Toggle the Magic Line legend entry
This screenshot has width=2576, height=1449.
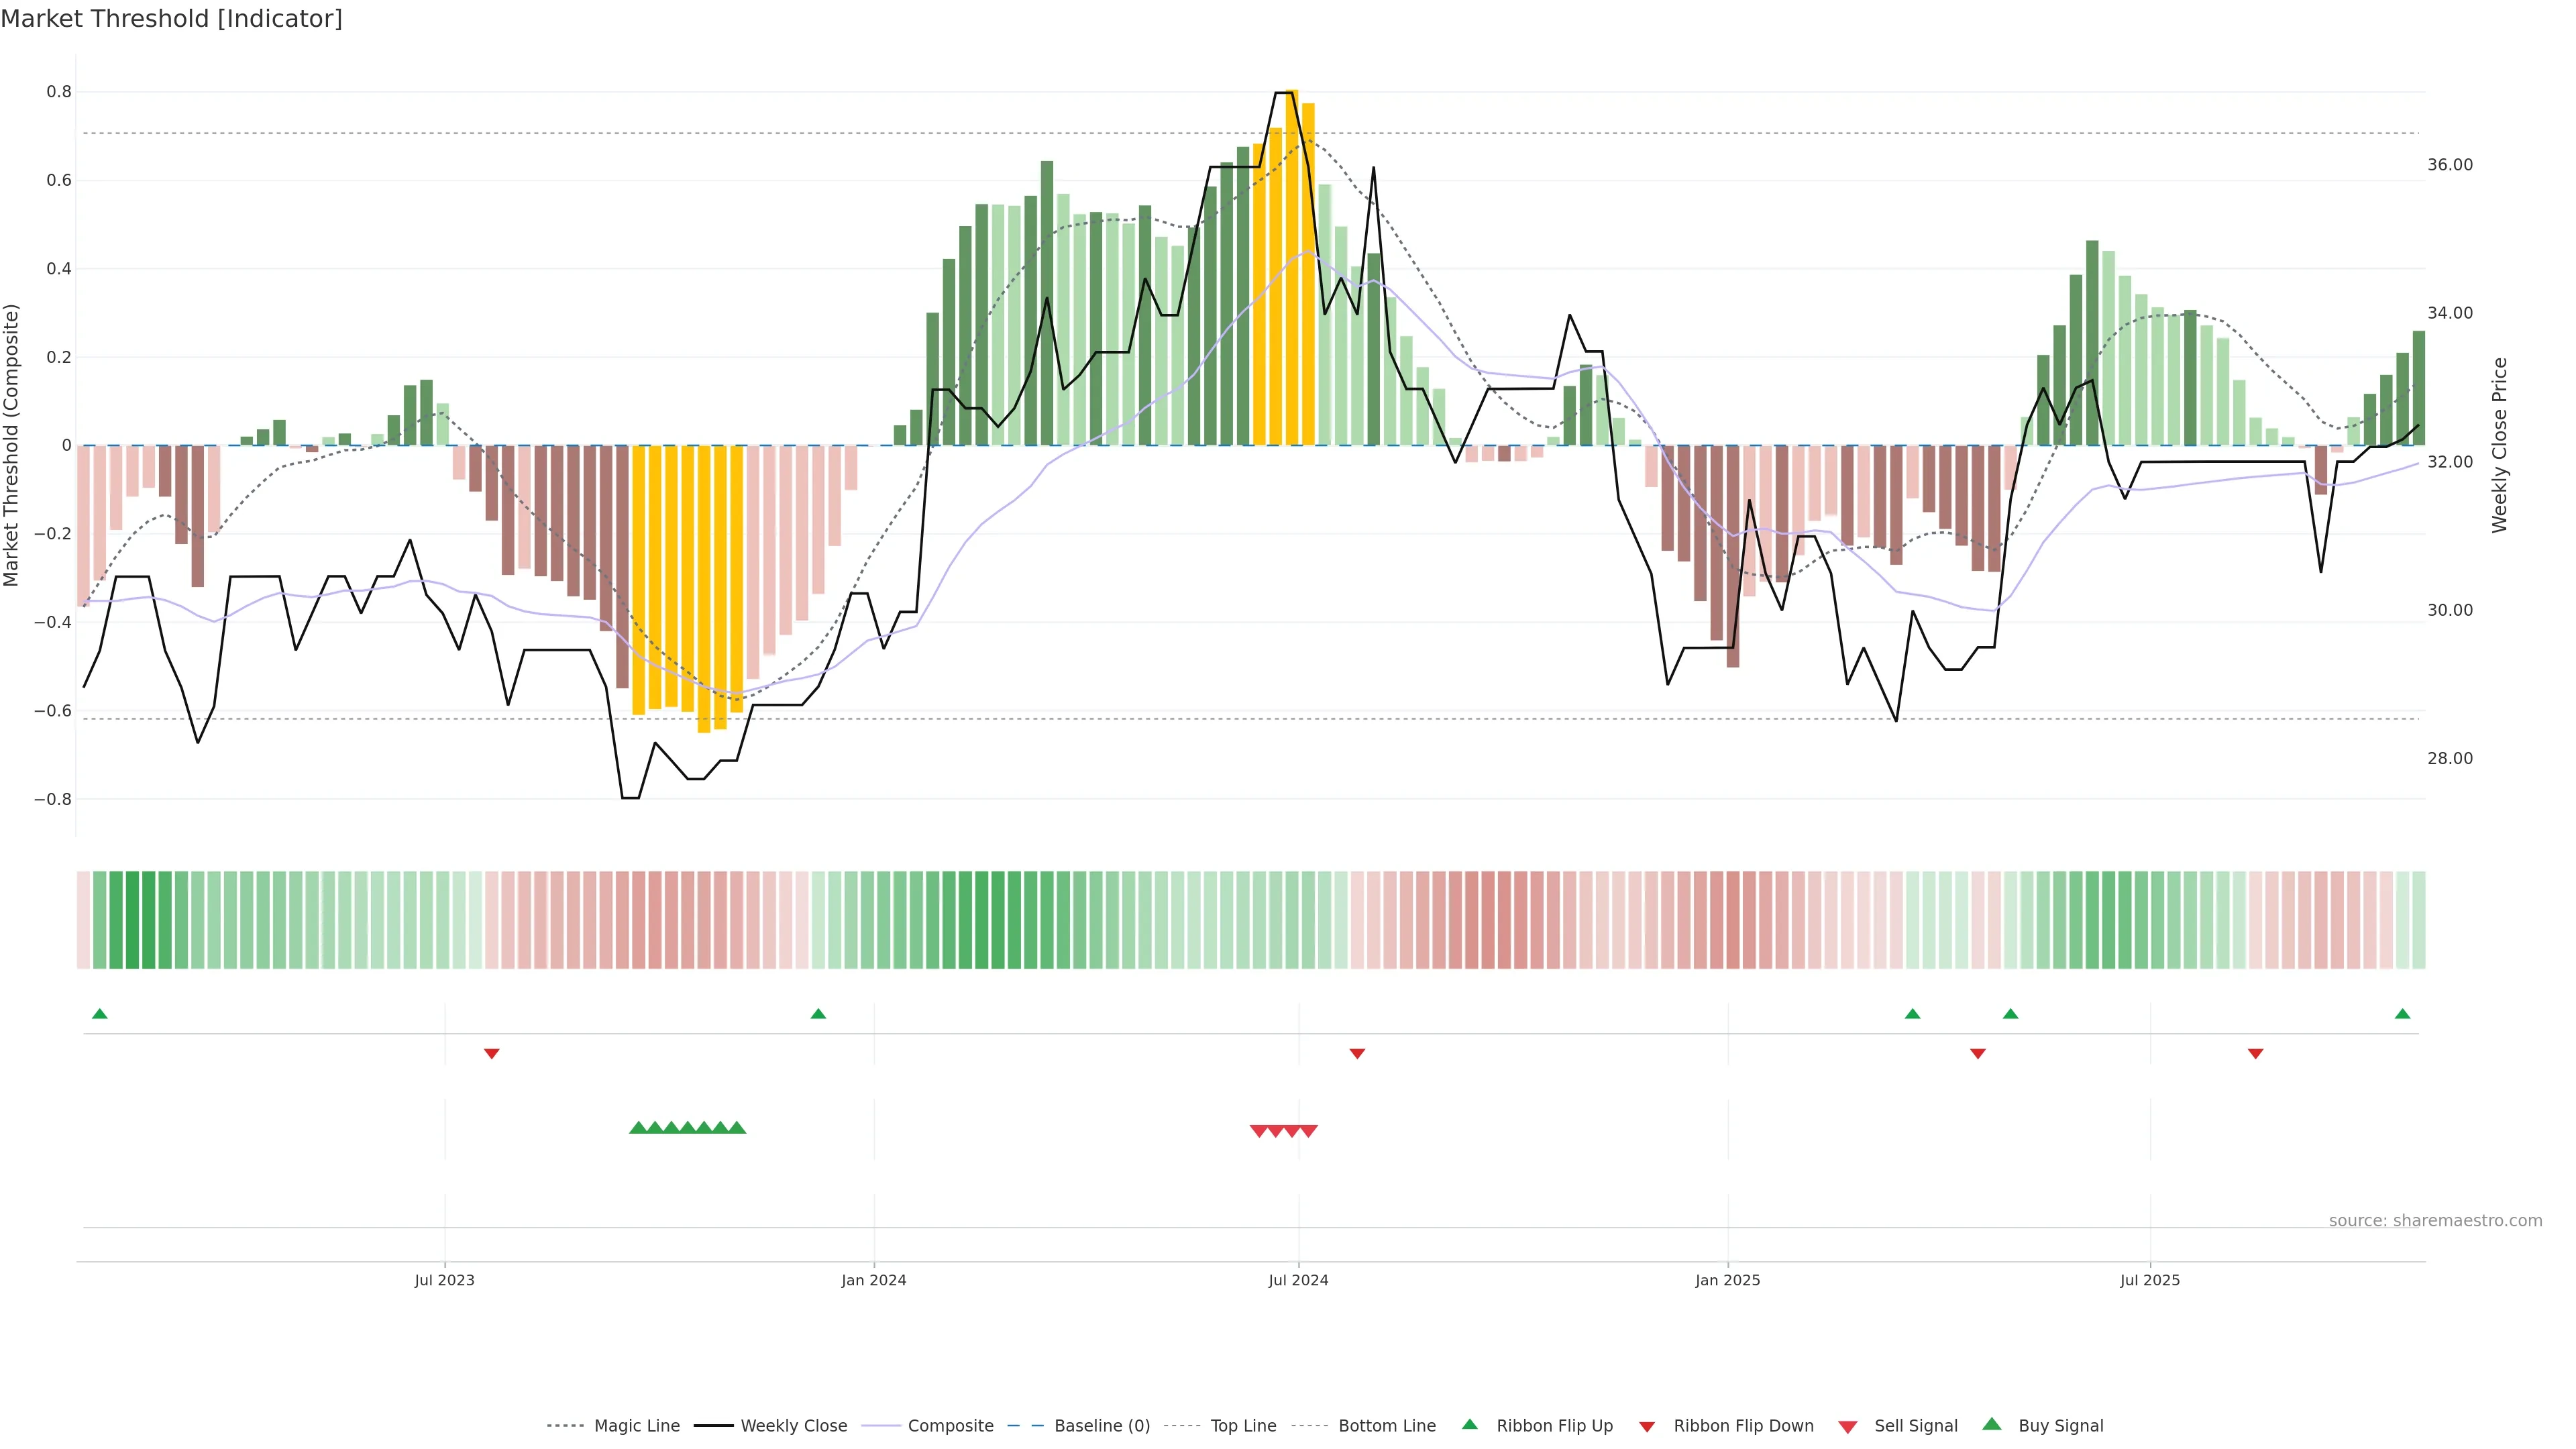636,1426
